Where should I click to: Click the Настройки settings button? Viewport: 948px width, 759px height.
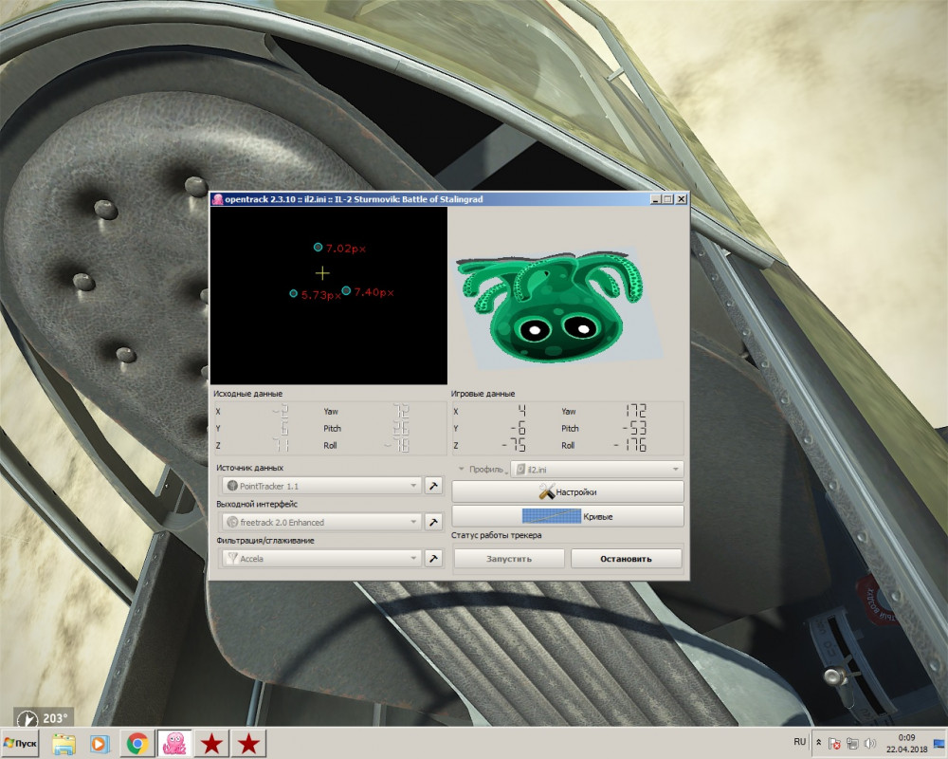pos(567,491)
